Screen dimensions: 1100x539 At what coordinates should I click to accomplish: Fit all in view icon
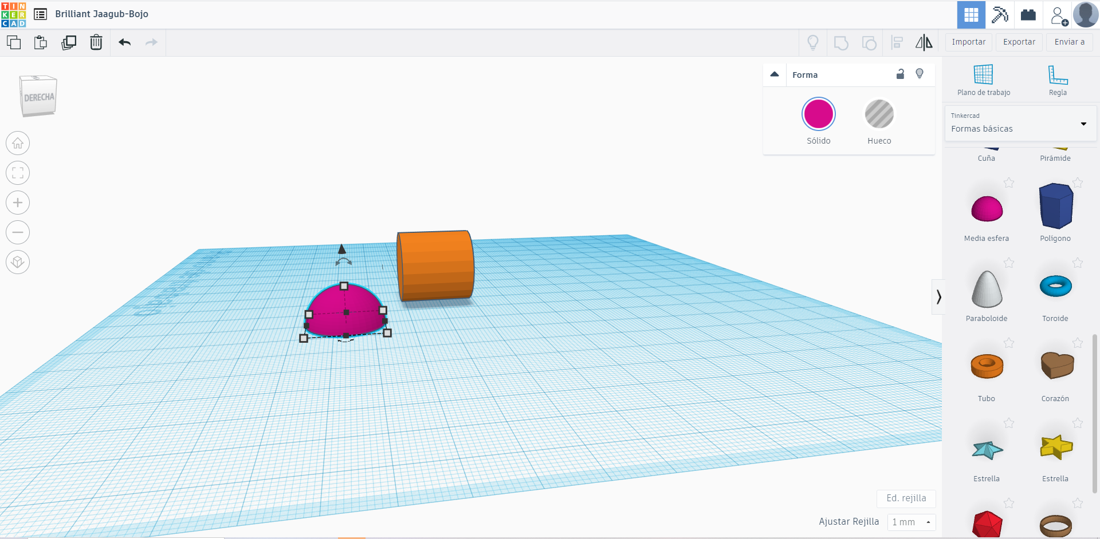coord(18,173)
